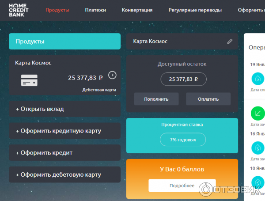Click the pencil icon to rename Карта Космос

[x=229, y=42]
